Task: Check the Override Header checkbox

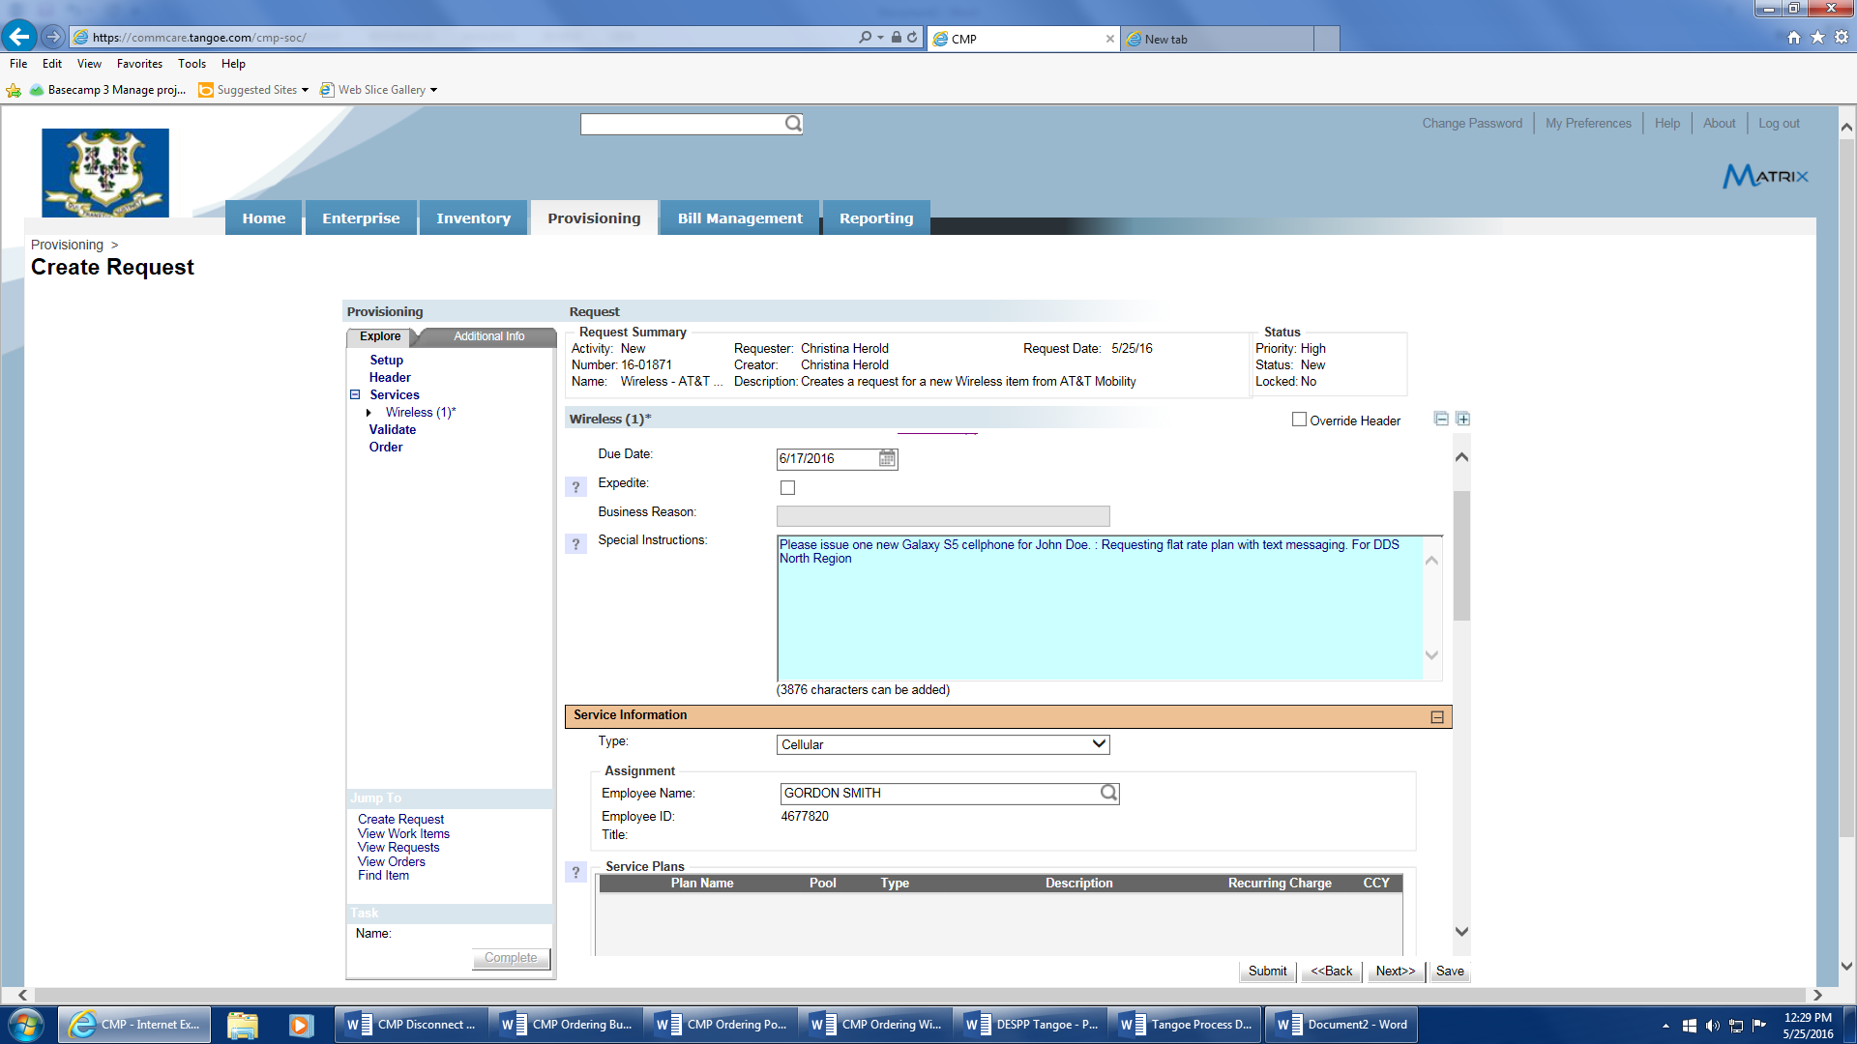Action: tap(1299, 420)
